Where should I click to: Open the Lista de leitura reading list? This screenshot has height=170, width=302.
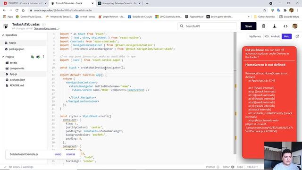tap(289, 17)
